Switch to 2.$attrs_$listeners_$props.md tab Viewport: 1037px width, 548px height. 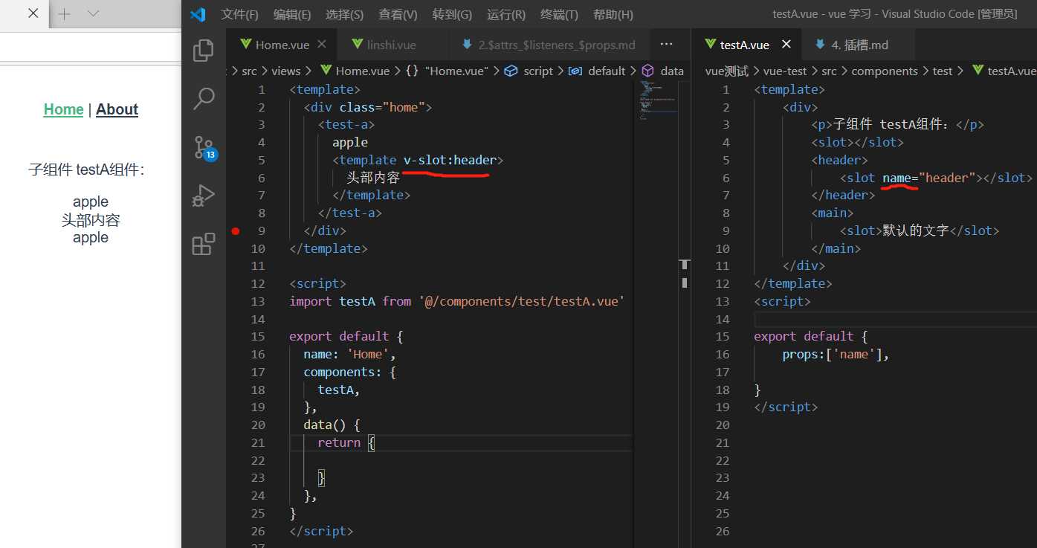coord(549,45)
